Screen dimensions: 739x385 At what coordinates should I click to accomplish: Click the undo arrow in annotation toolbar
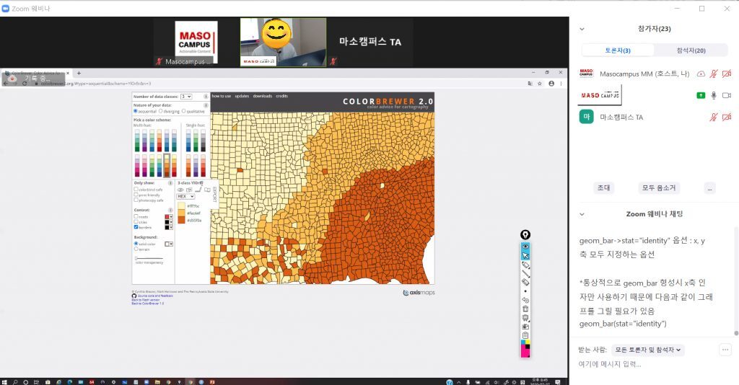click(x=525, y=300)
